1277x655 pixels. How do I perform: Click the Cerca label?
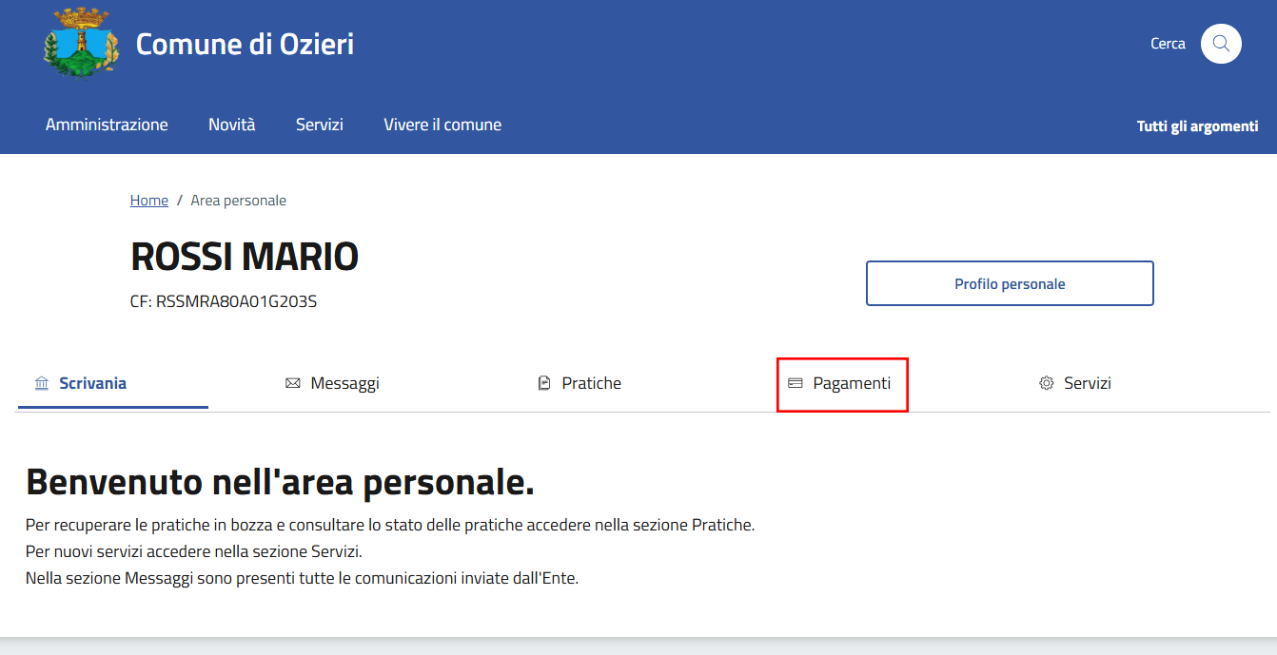point(1169,44)
